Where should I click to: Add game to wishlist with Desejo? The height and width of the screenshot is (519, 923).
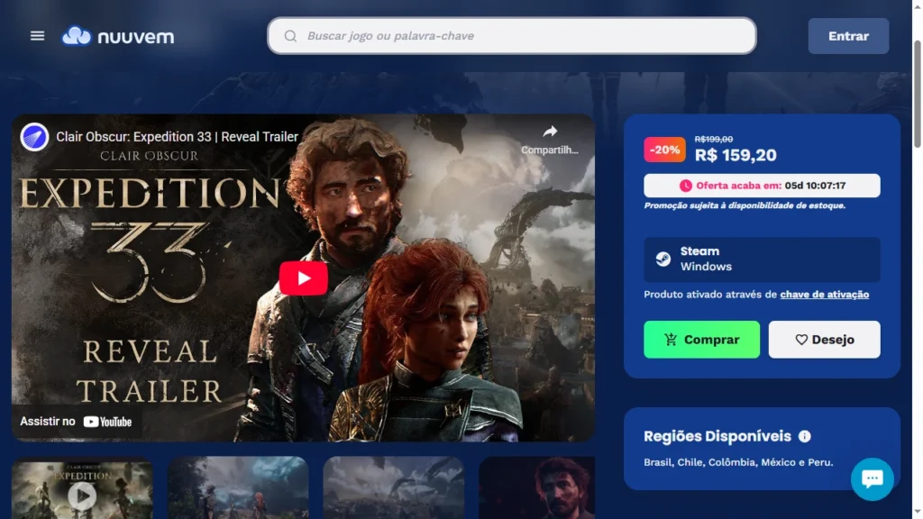[x=824, y=340]
